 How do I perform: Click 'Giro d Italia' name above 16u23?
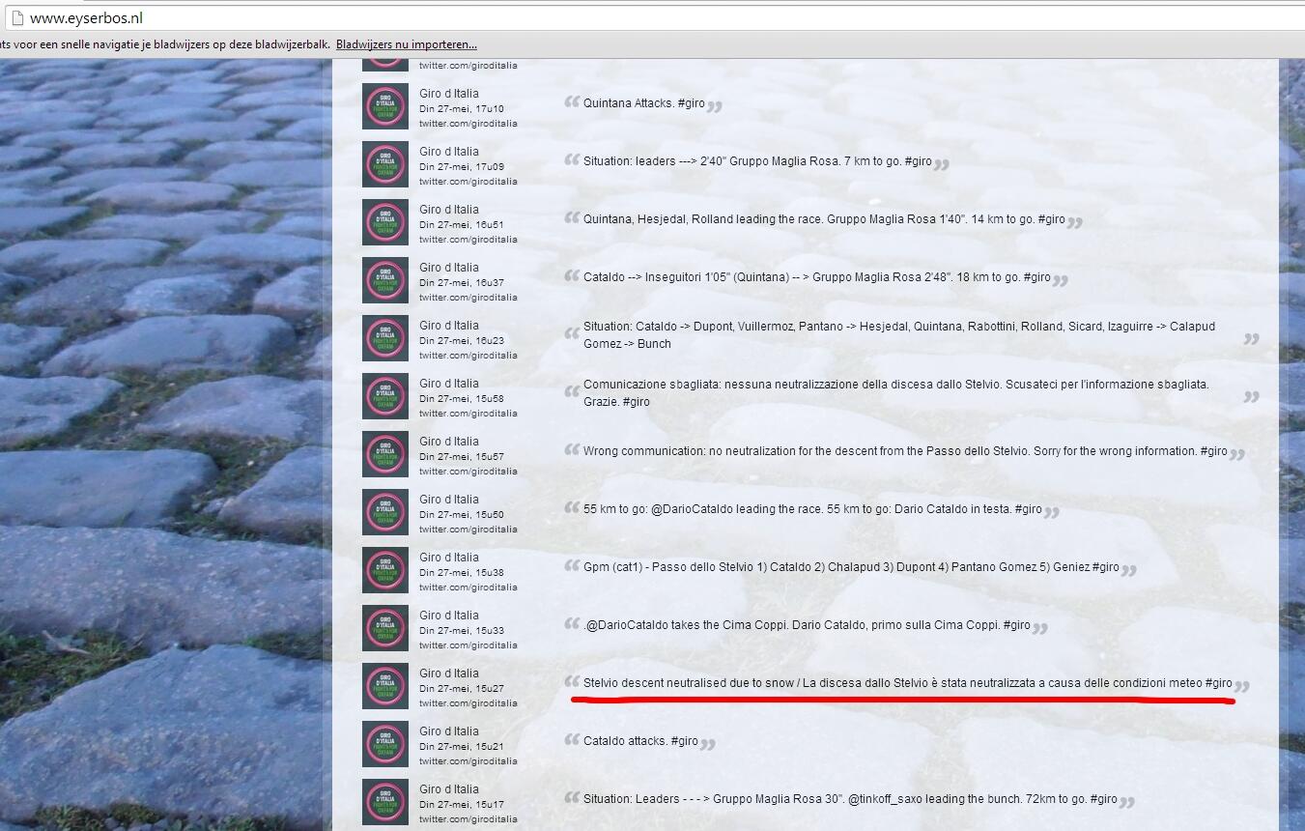coord(449,326)
